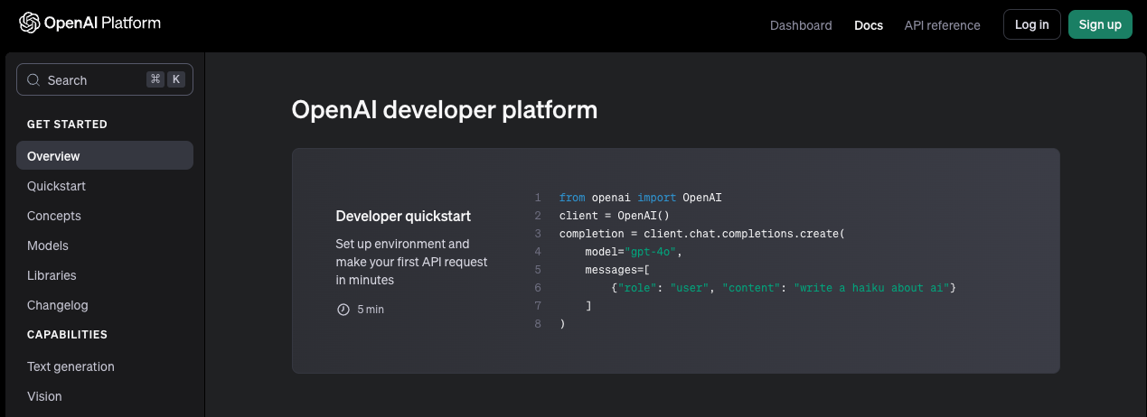
Task: Click the 5 min duration label
Action: click(371, 310)
